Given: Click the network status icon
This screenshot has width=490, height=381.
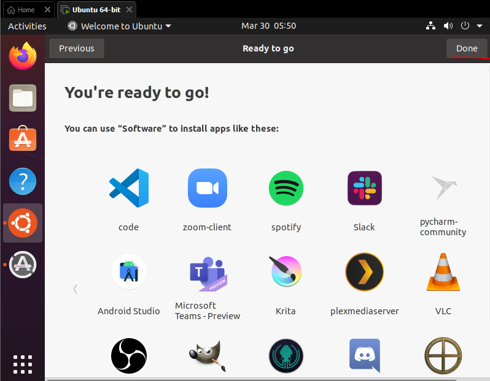Looking at the screenshot, I should [x=430, y=26].
